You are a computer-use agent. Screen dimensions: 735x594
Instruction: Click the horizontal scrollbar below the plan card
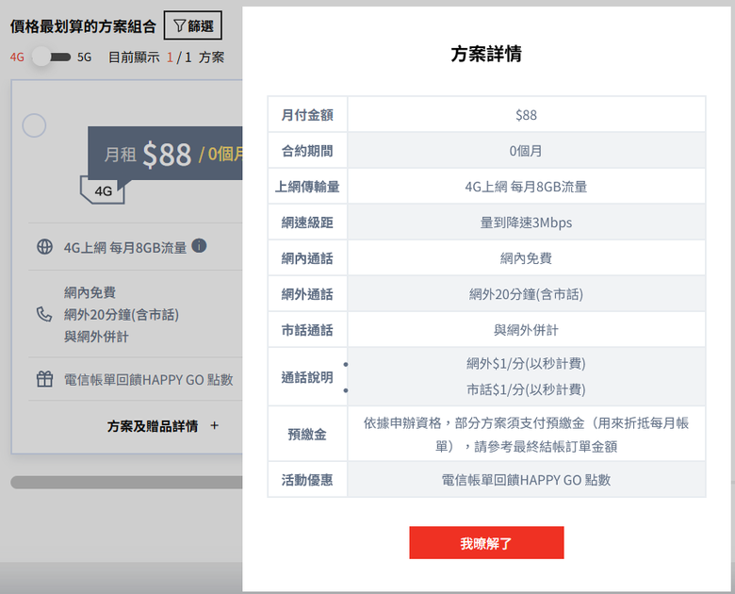(126, 483)
